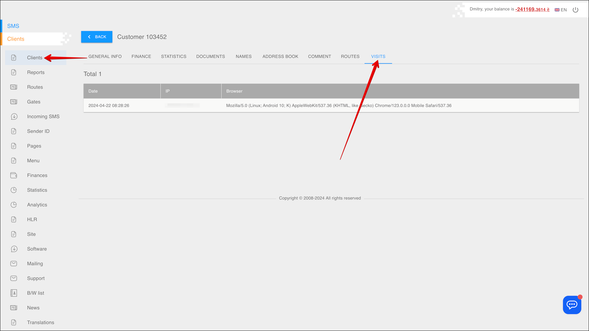Viewport: 589px width, 331px height.
Task: Open the Finance tab
Action: (x=141, y=56)
